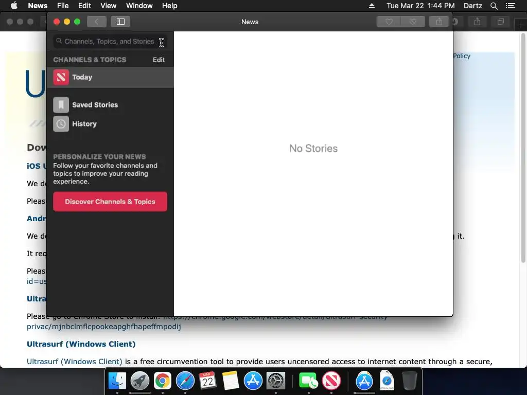The image size is (527, 395).
Task: Click Ultrasurf (Windows Client) heading link
Action: [x=81, y=344]
